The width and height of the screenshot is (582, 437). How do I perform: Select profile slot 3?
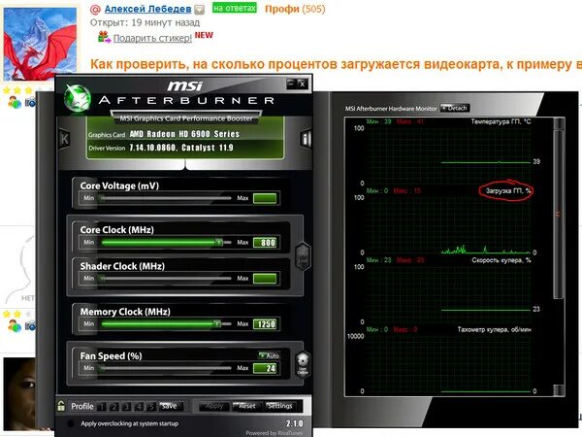[x=126, y=407]
